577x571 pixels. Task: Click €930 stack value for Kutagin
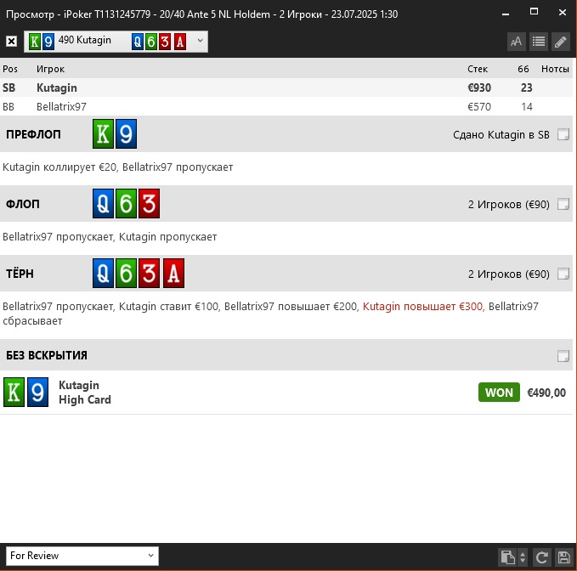click(x=479, y=88)
